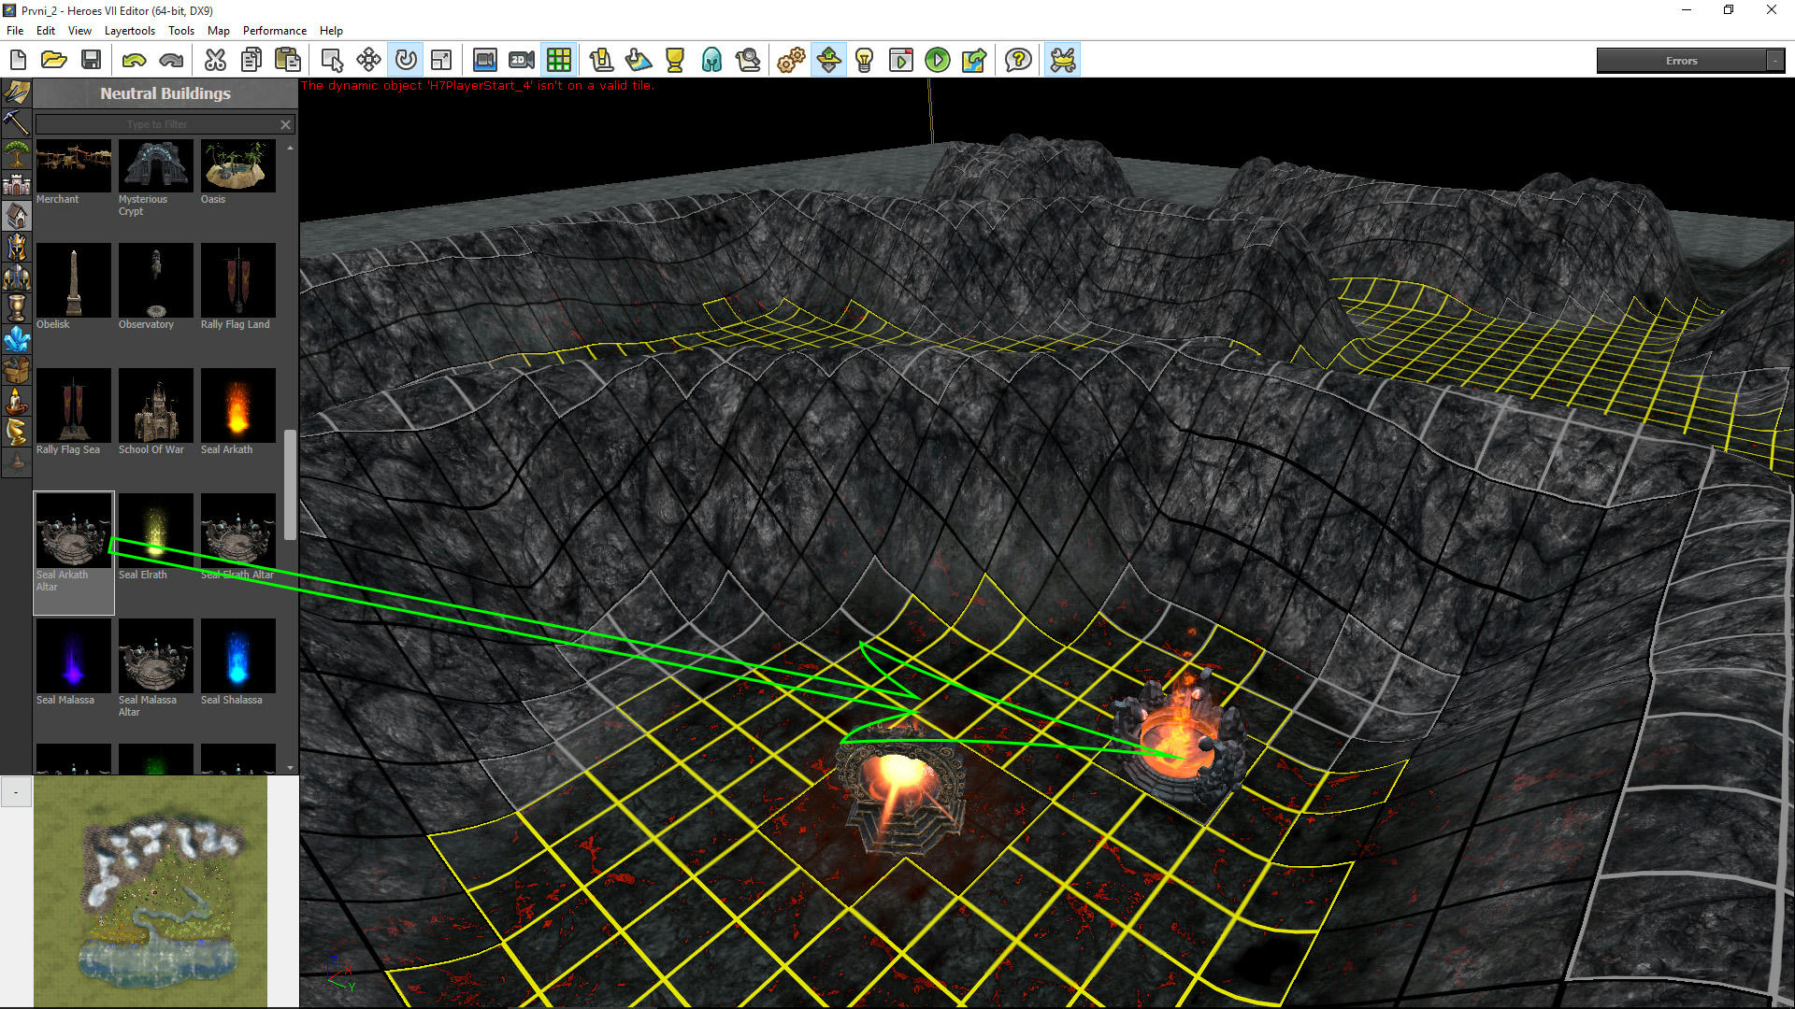Toggle the lightbulb lighting button
This screenshot has width=1795, height=1009.
point(865,61)
